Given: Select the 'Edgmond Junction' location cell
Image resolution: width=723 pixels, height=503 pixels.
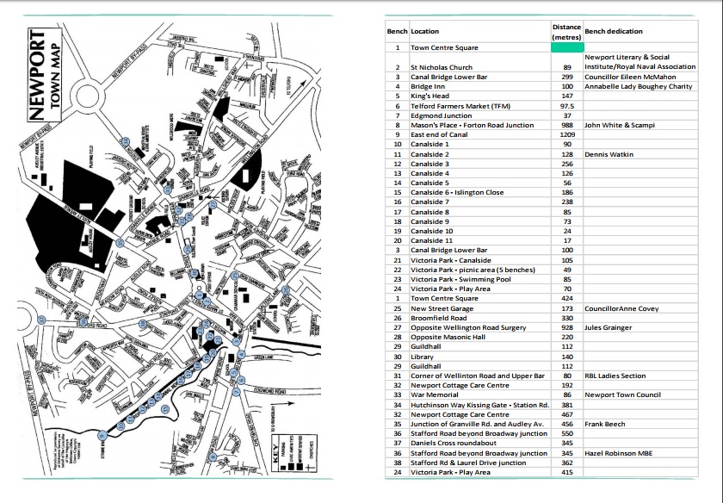Looking at the screenshot, I should pyautogui.click(x=480, y=115).
